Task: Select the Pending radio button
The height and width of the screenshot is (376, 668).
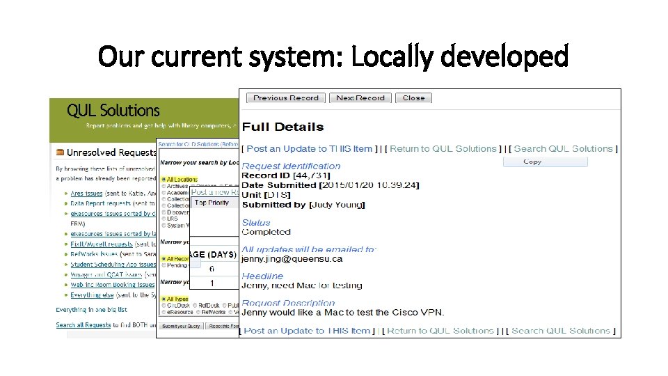Action: 164,265
